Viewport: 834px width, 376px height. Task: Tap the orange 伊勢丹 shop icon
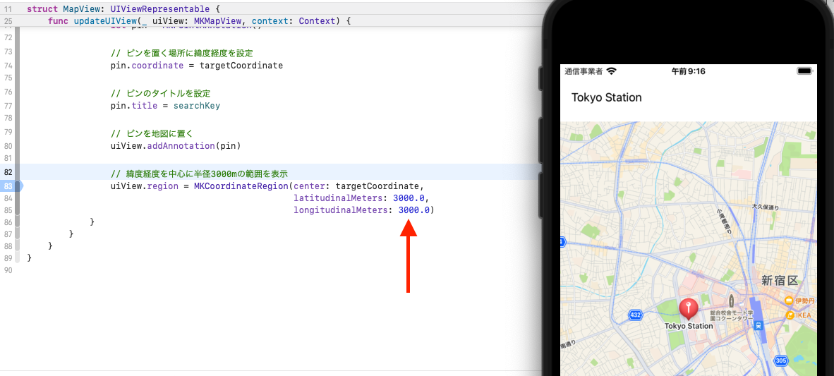point(789,301)
